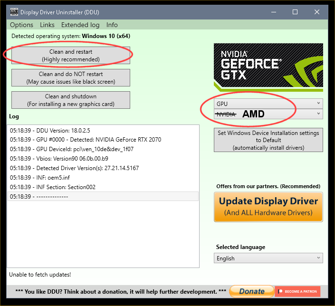
Task: Select log line INF: oem5.inf
Action: coord(103,178)
